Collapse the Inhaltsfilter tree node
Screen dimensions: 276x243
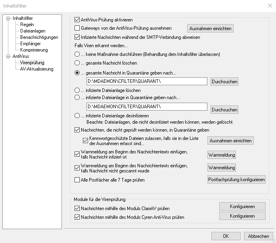(x=8, y=18)
